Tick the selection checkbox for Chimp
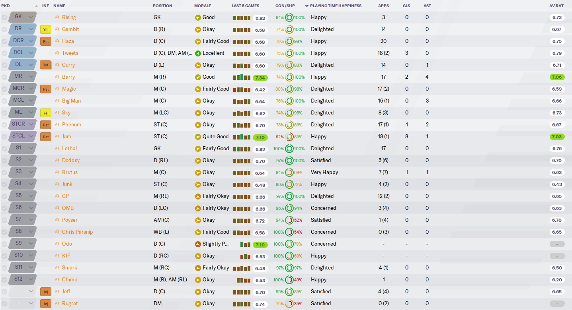 coord(4,280)
